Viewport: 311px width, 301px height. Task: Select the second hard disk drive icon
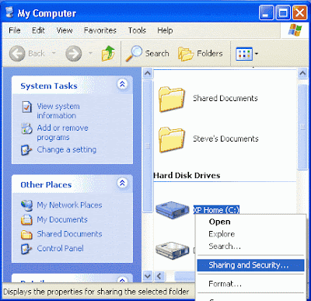click(x=173, y=250)
